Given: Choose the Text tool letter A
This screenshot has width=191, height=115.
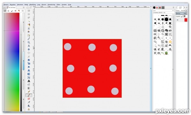Looking at the screenshot, I should point(29,81).
